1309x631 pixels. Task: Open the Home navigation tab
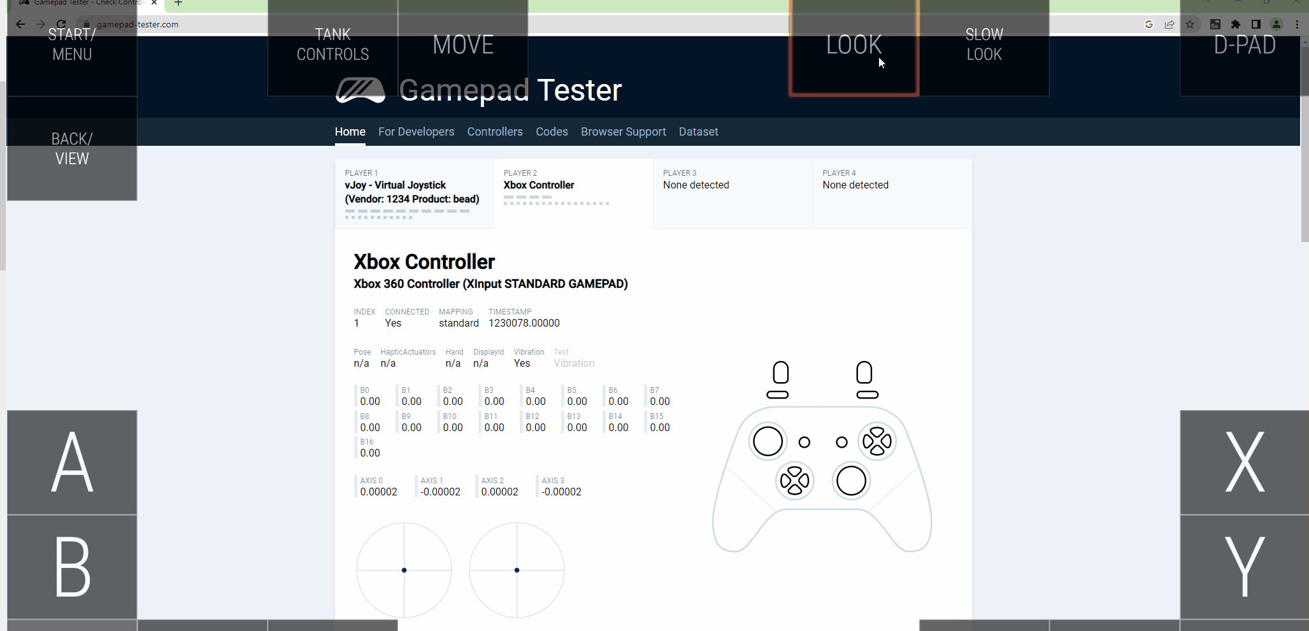[350, 132]
